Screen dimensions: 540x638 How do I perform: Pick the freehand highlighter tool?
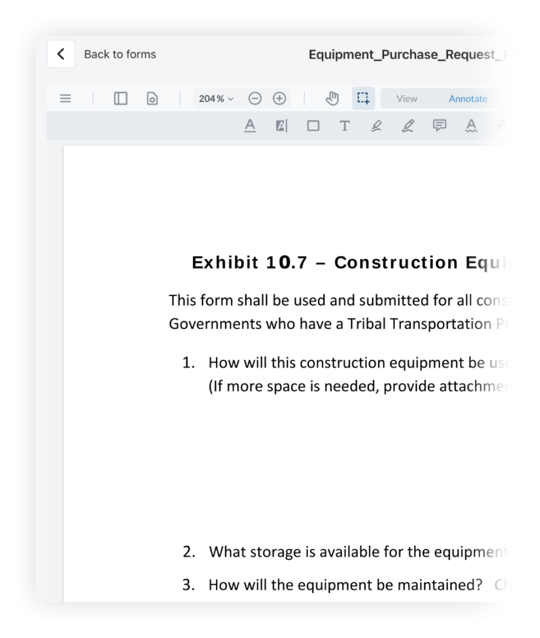tap(376, 125)
